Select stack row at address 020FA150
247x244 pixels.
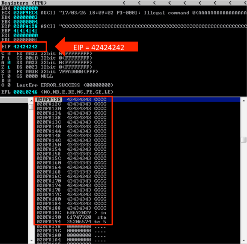point(73,144)
